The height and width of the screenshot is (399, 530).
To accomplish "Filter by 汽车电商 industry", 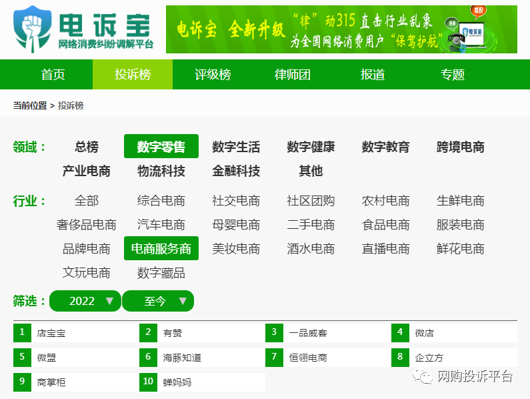I will [161, 225].
